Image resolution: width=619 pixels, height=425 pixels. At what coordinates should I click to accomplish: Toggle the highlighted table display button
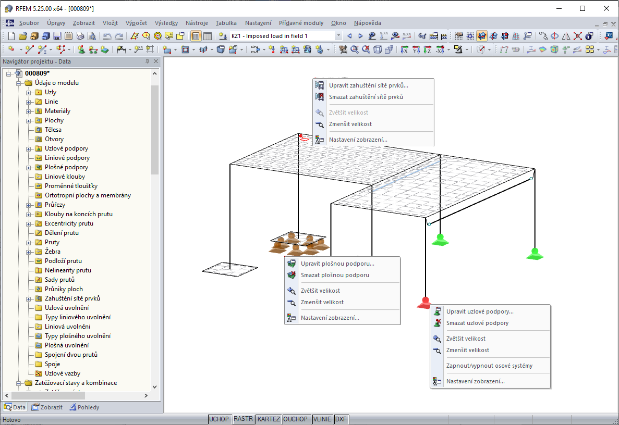coord(196,36)
